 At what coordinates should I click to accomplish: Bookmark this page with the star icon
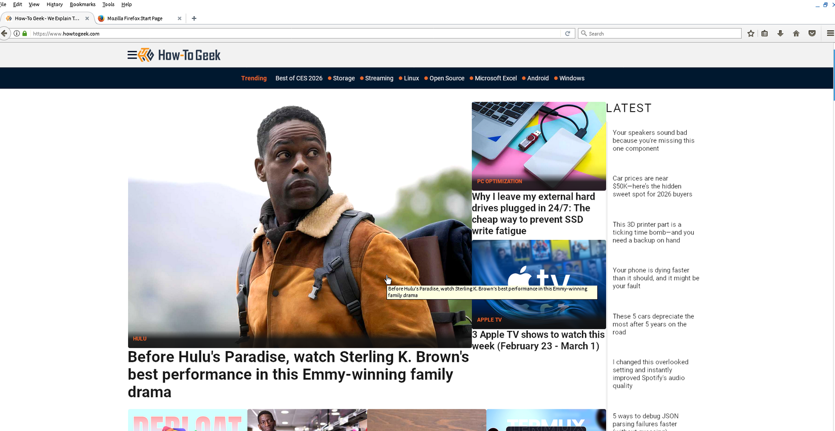click(x=751, y=33)
